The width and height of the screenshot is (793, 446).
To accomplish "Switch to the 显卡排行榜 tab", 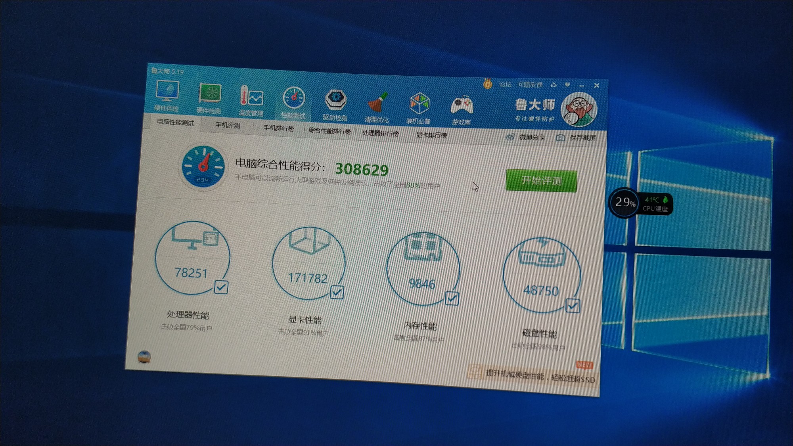I will pos(431,135).
